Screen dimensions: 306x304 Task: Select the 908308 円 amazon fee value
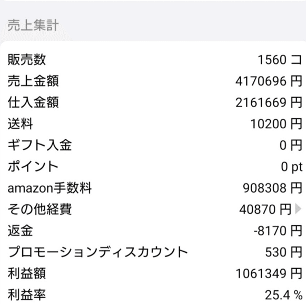(272, 188)
